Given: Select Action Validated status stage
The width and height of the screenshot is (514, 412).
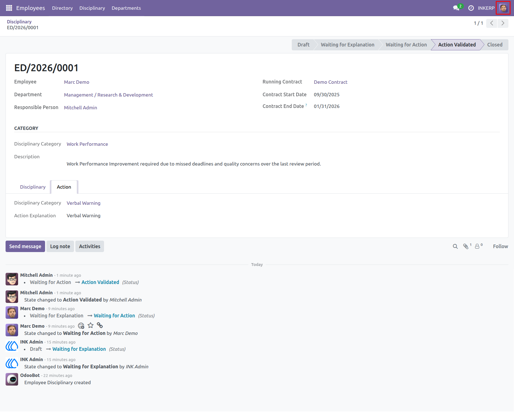Looking at the screenshot, I should 457,45.
